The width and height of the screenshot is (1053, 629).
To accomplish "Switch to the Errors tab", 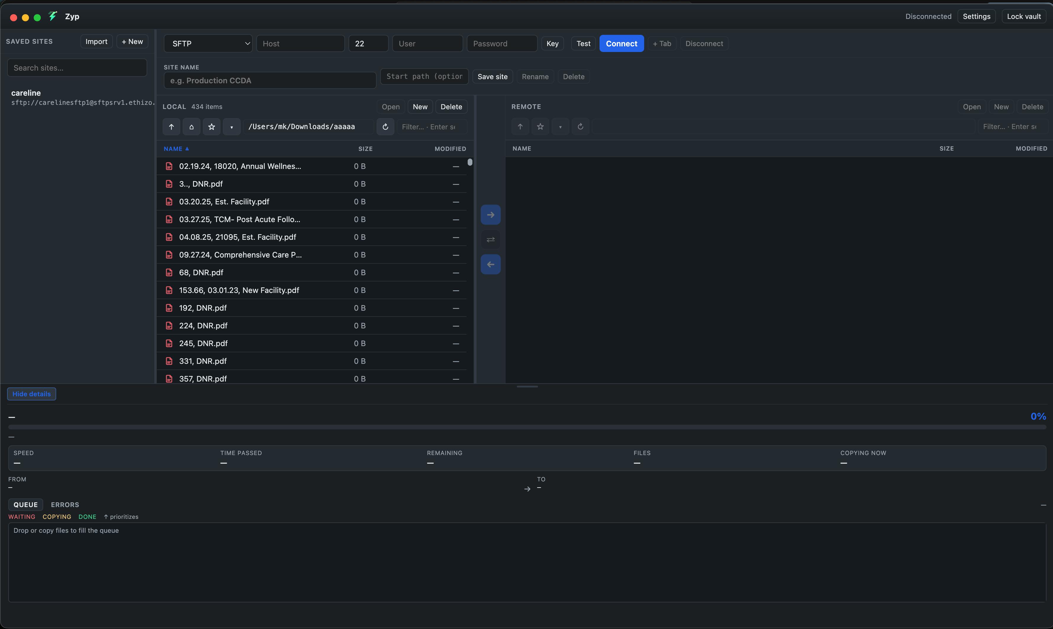I will tap(65, 505).
